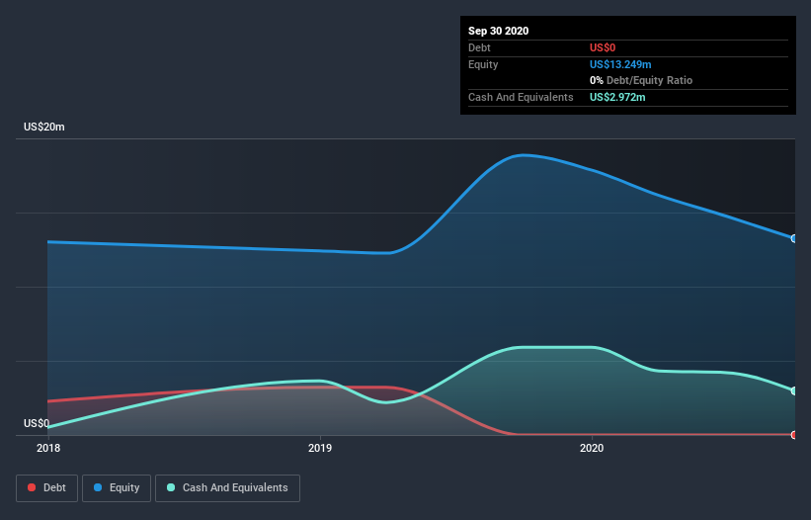This screenshot has width=811, height=520.
Task: Toggle the Debt series in the legend
Action: point(46,488)
